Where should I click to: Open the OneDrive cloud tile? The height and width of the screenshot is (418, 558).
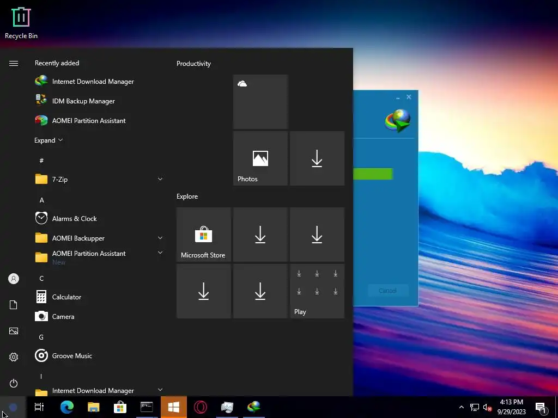tap(260, 102)
